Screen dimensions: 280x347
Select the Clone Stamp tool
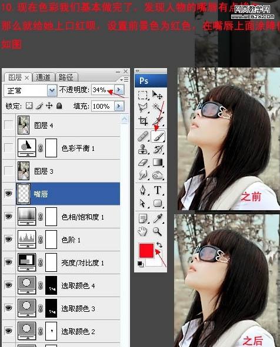coord(142,149)
